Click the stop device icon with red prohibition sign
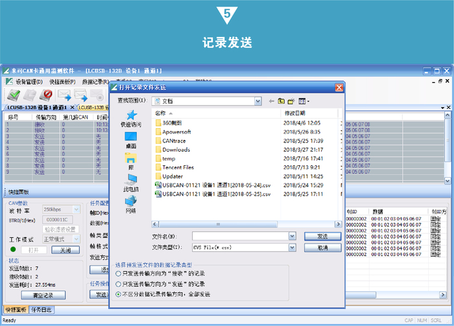The image size is (454, 326). coord(46,95)
